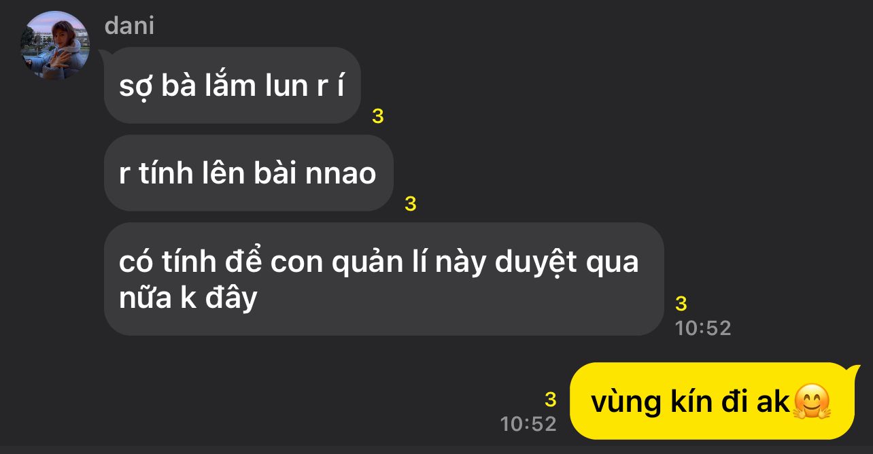Image resolution: width=873 pixels, height=454 pixels.
Task: Select the message starting "có tính để con quản lí"
Action: tap(383, 279)
